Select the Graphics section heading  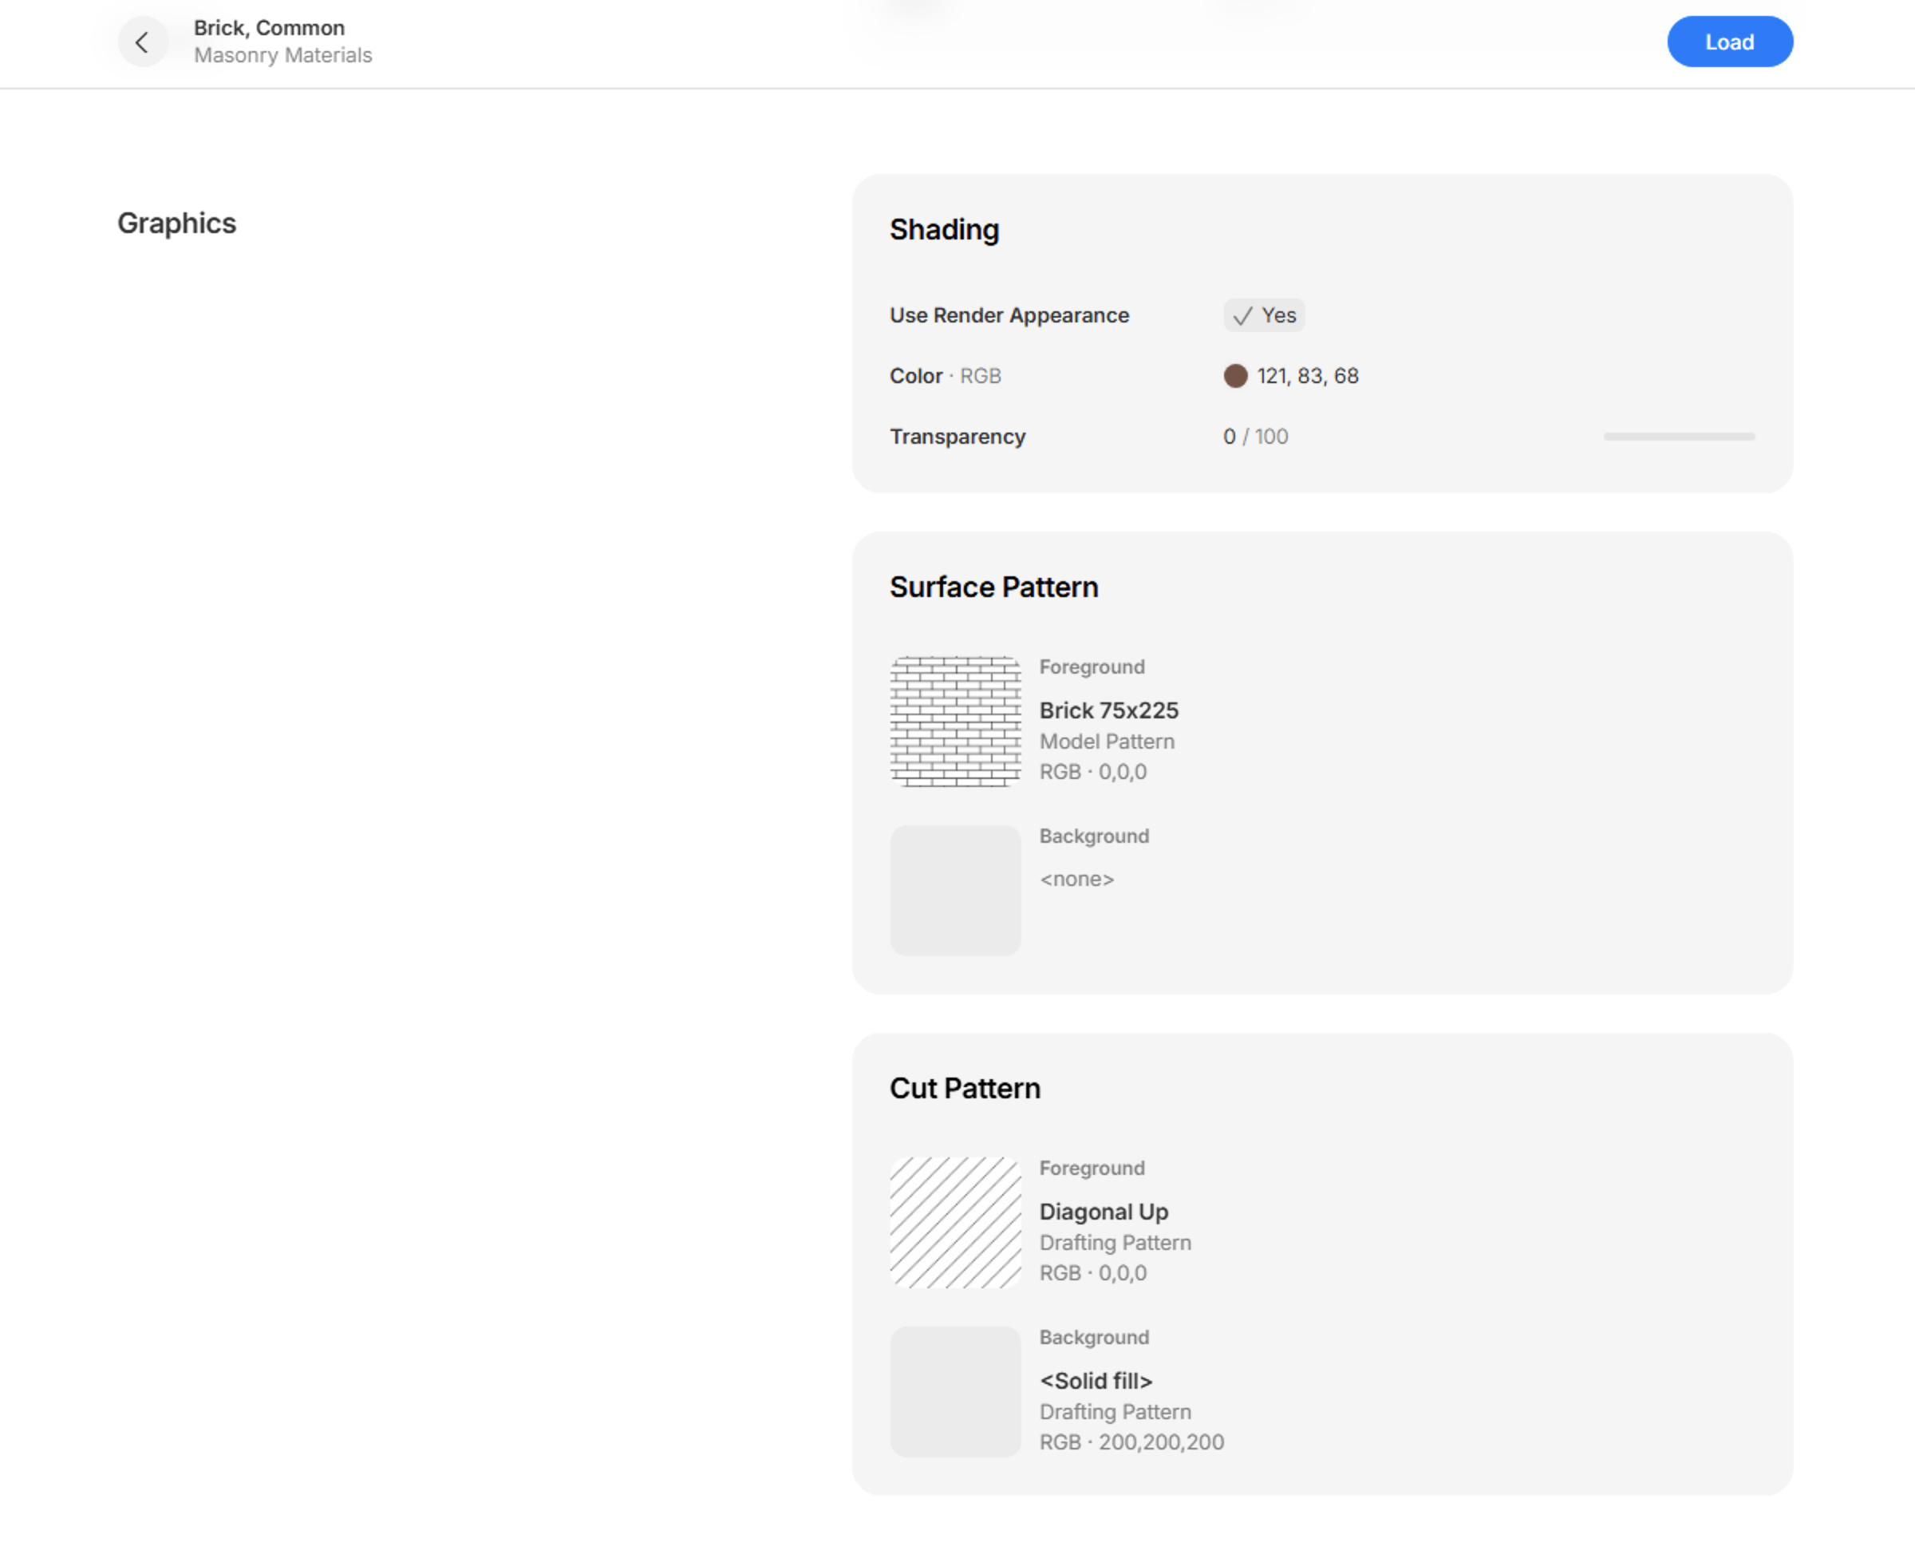(x=176, y=223)
